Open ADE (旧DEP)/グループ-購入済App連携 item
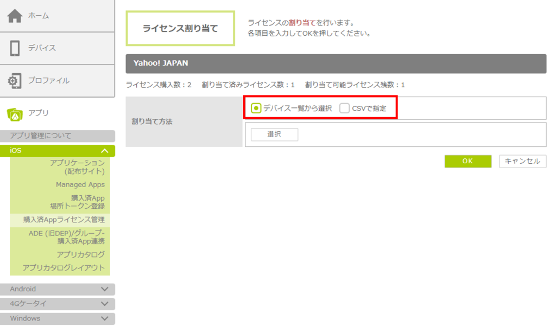This screenshot has height=327, width=556. click(x=67, y=237)
